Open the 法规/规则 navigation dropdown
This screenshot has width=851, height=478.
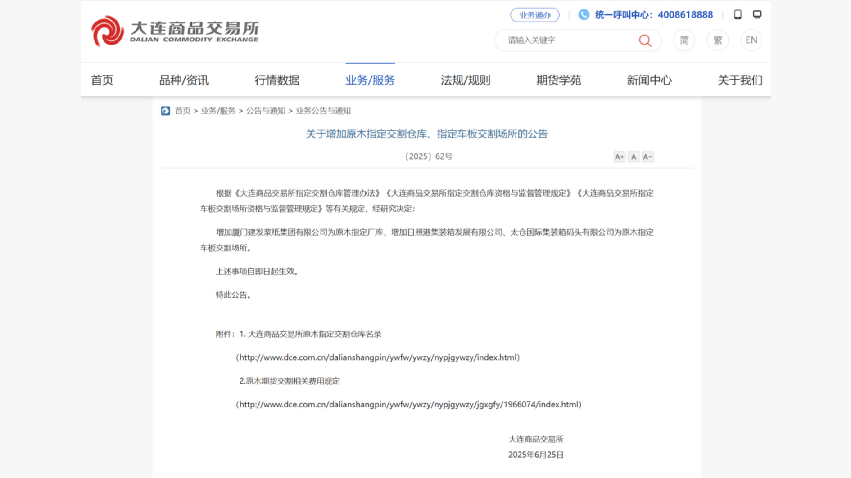pos(466,80)
